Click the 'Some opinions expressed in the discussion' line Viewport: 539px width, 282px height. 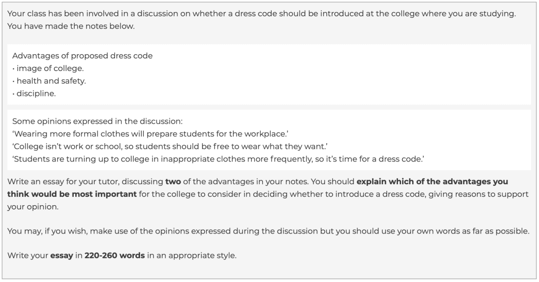coord(97,121)
